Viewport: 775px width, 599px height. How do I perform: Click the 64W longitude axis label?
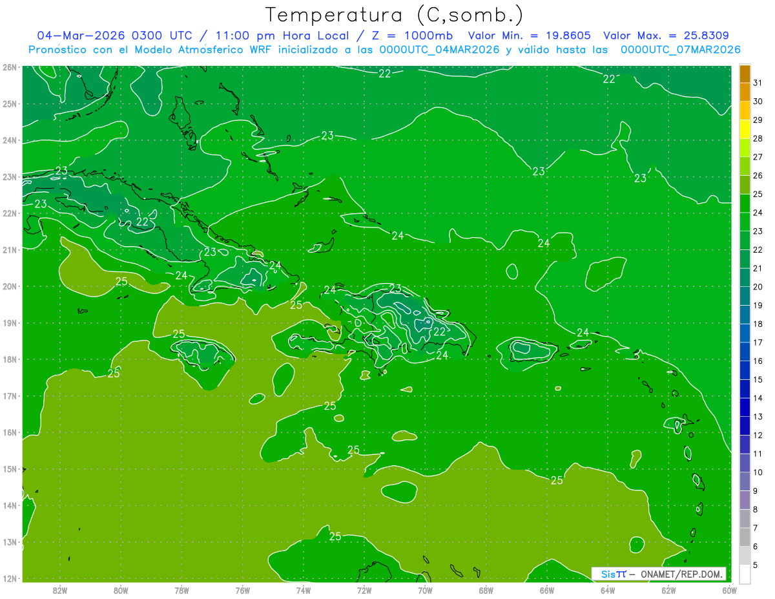click(608, 590)
